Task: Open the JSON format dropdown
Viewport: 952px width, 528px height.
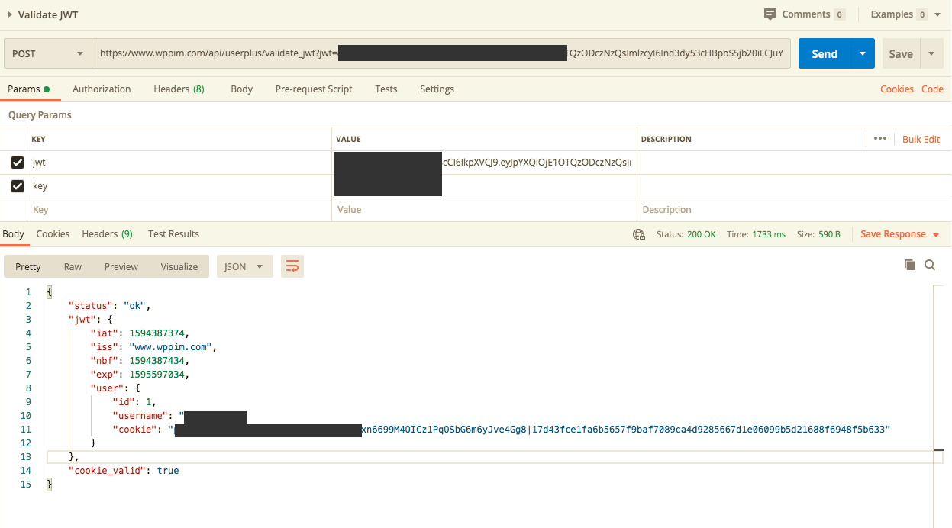Action: 245,266
